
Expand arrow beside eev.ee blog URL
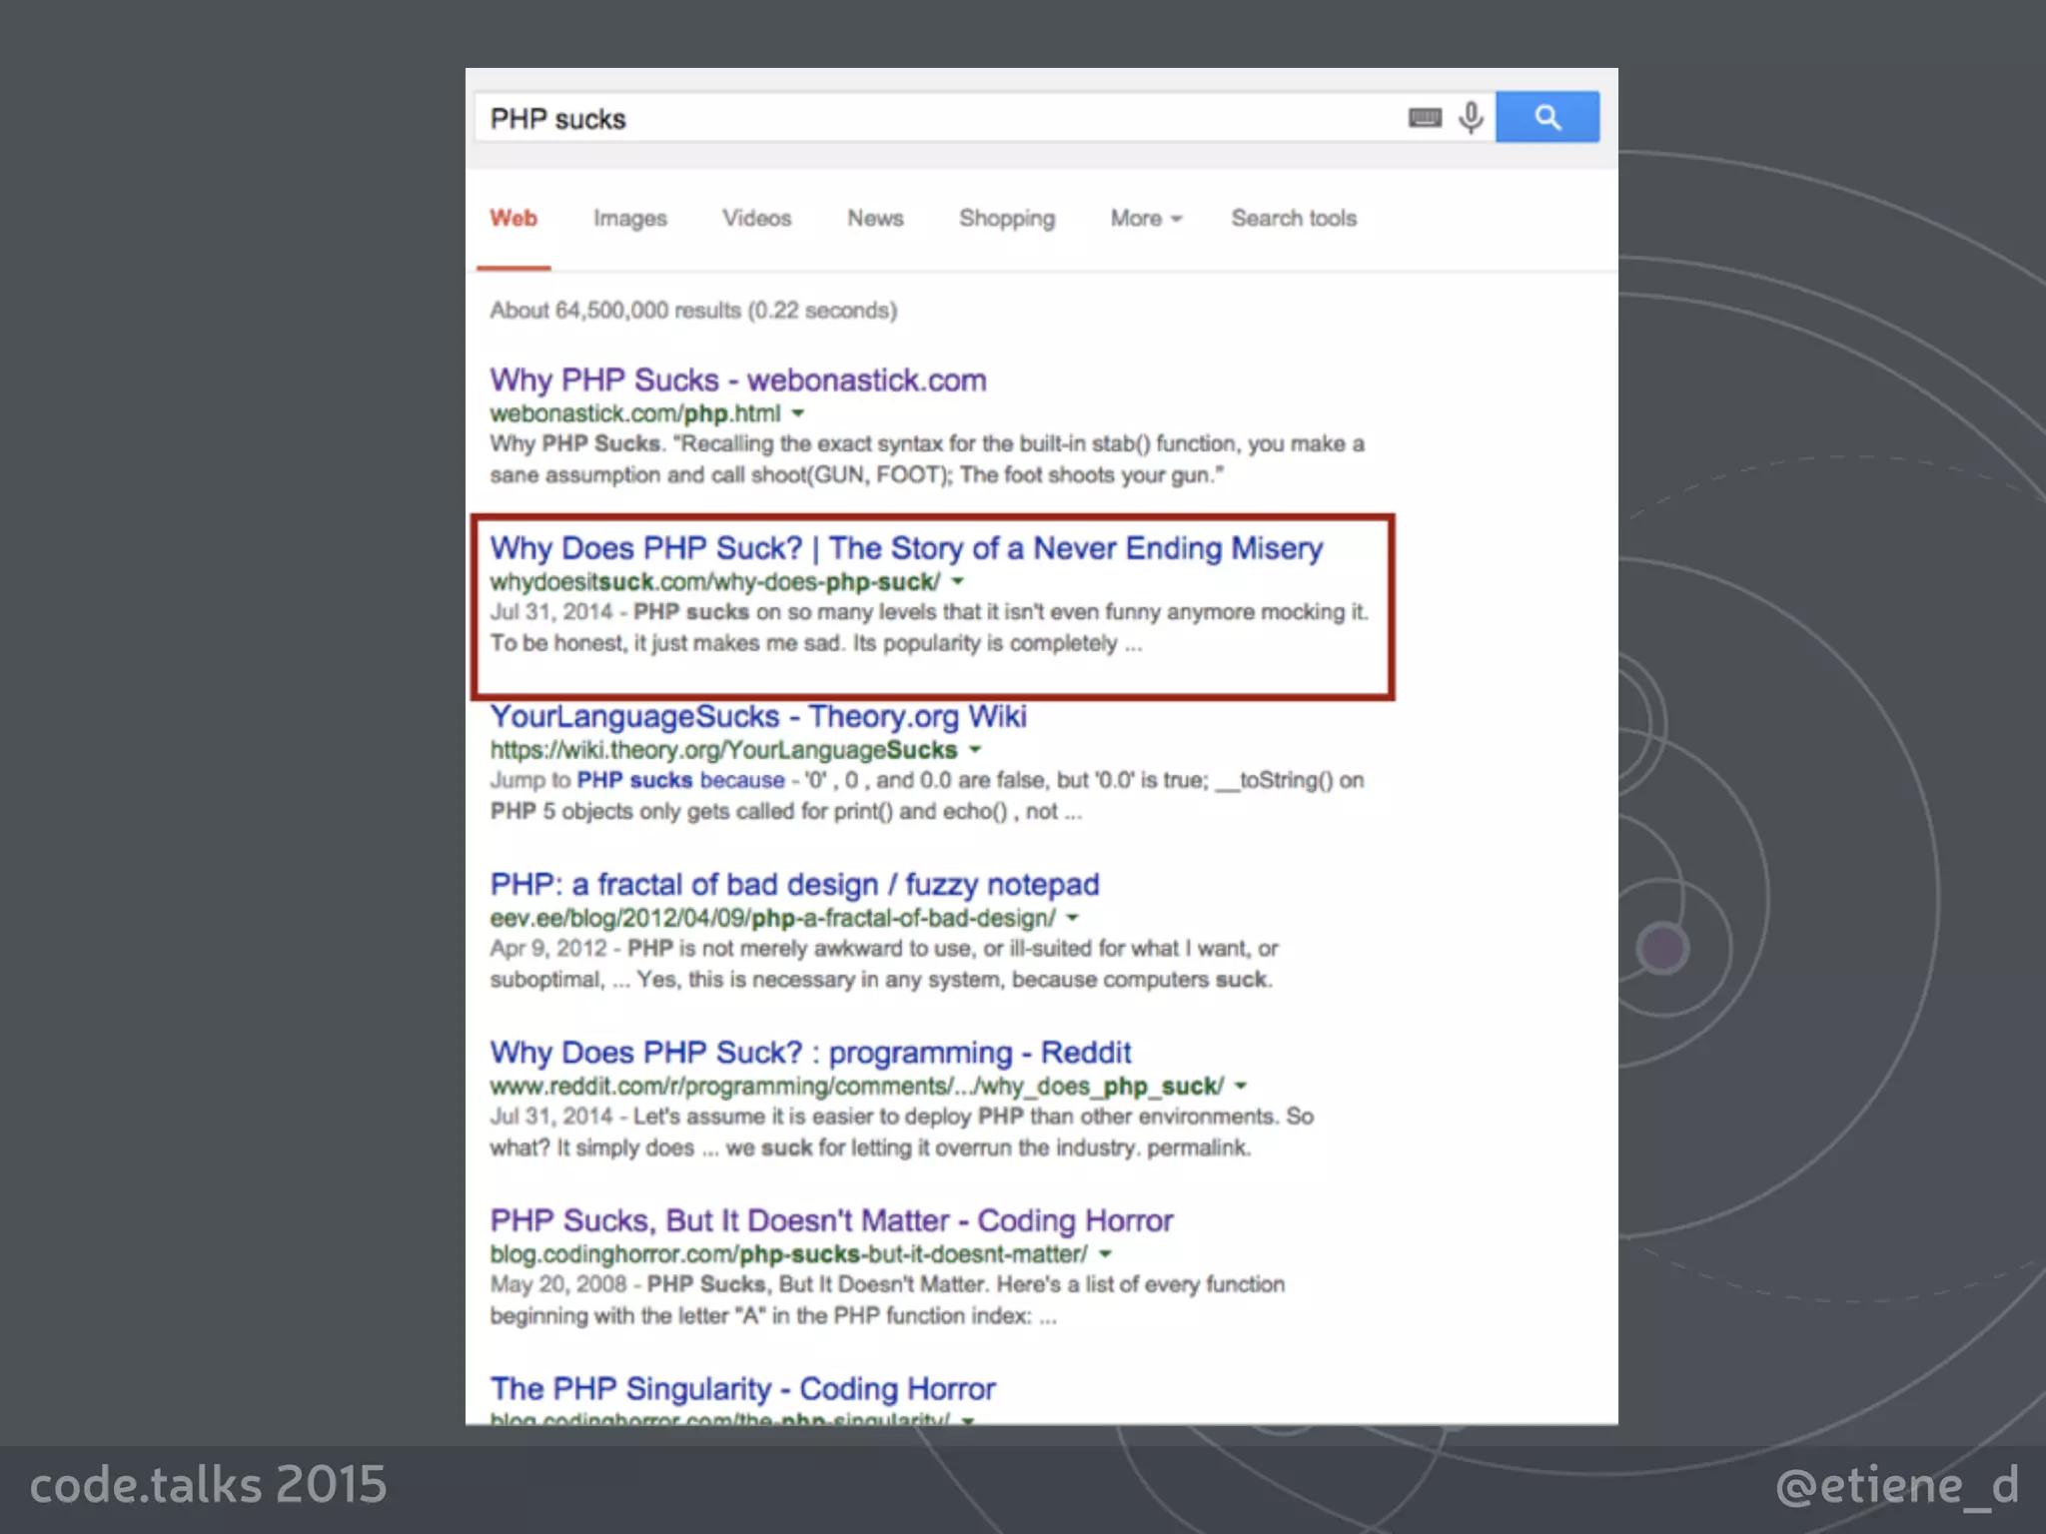tap(1072, 917)
